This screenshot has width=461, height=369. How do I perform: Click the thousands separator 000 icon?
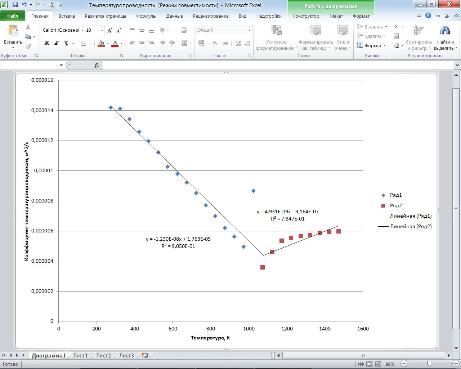(225, 43)
